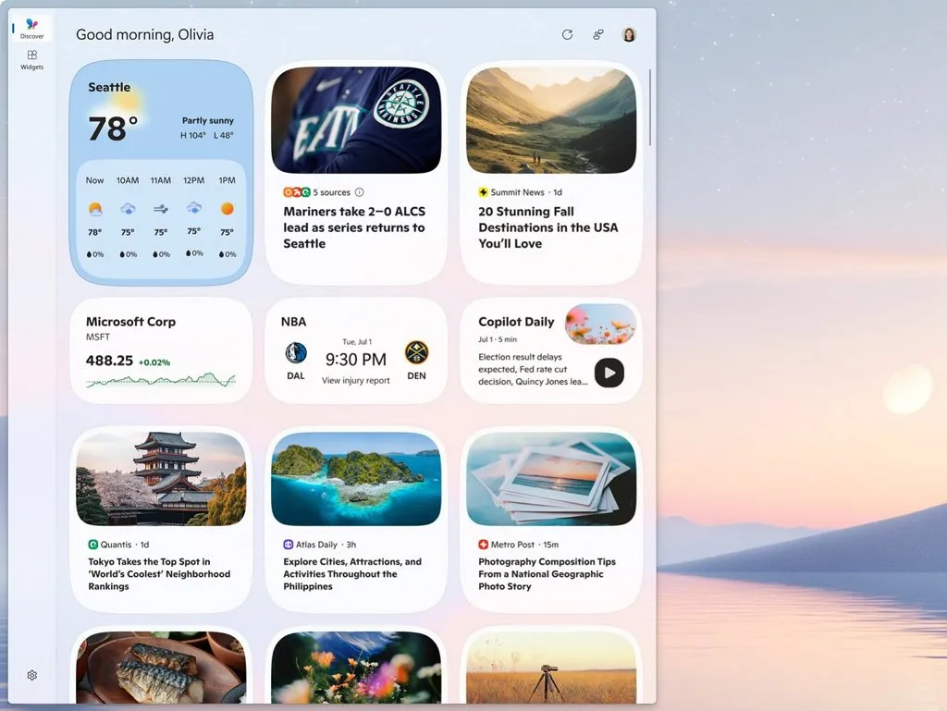Click the Japanese pagoda thumbnail
Screen dimensions: 947x711
161,479
